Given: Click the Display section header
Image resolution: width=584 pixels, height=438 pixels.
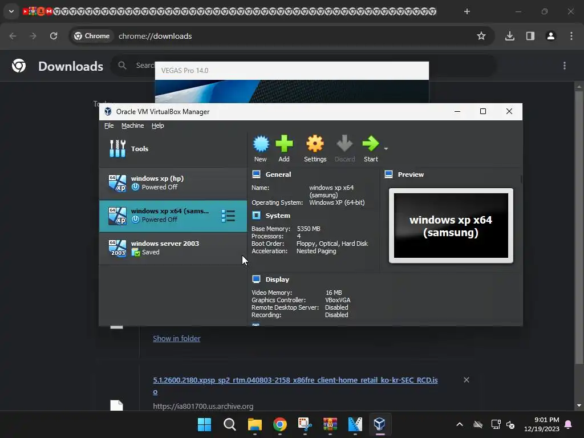Looking at the screenshot, I should point(277,279).
